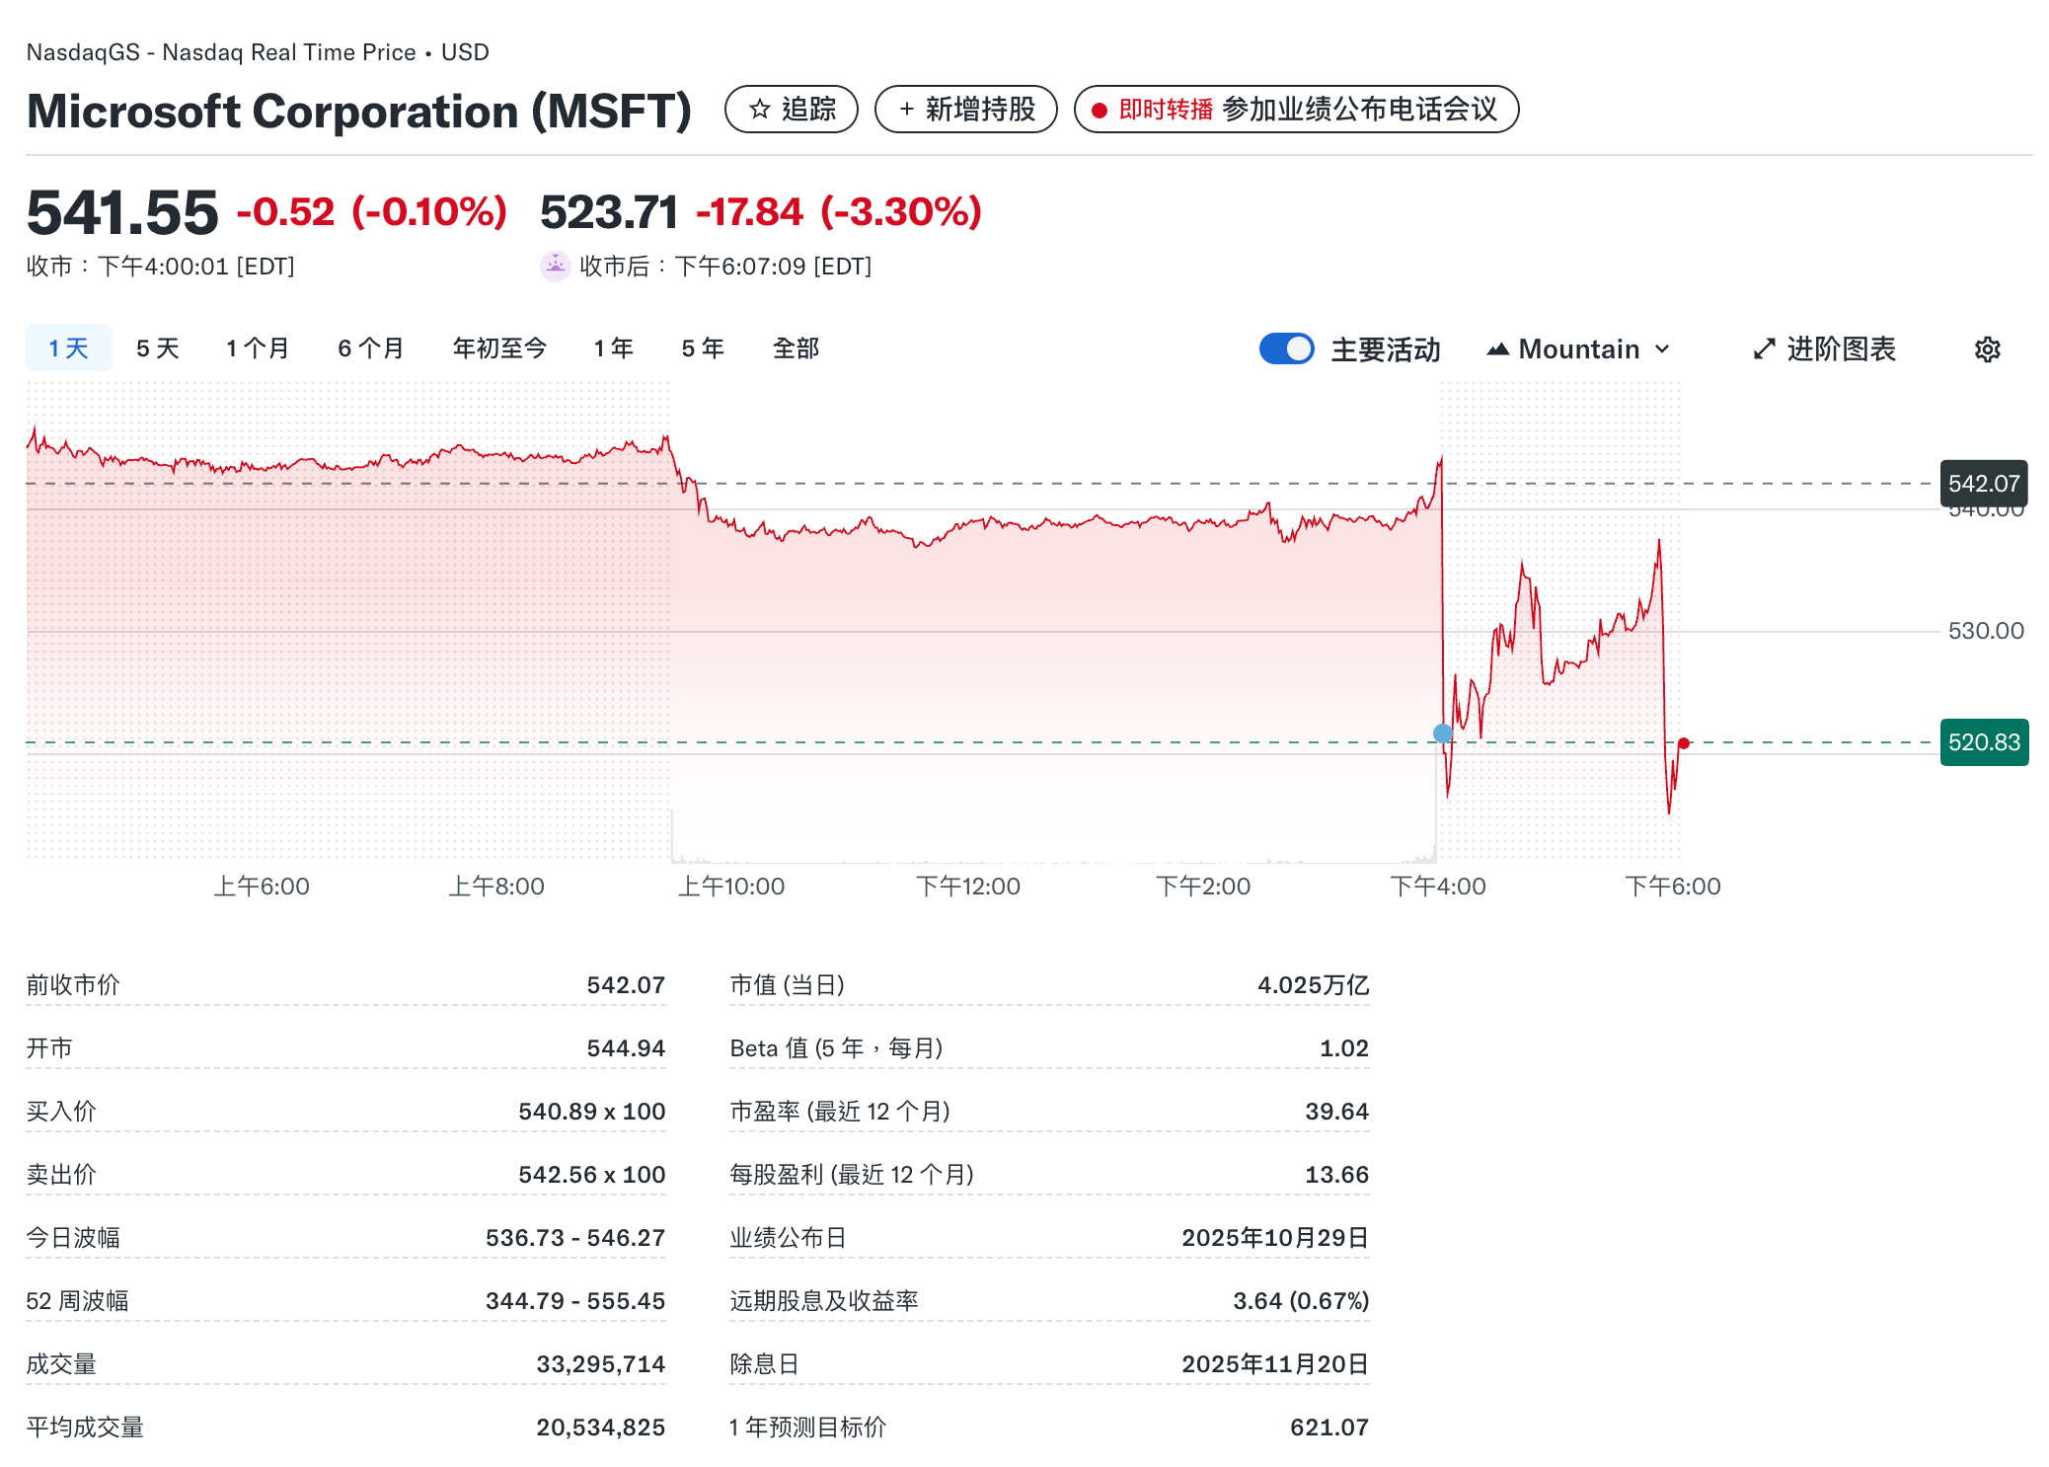Select the 全部 time range
This screenshot has height=1467, width=2049.
[796, 347]
